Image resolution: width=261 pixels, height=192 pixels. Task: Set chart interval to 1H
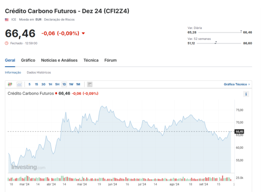tap(50, 84)
